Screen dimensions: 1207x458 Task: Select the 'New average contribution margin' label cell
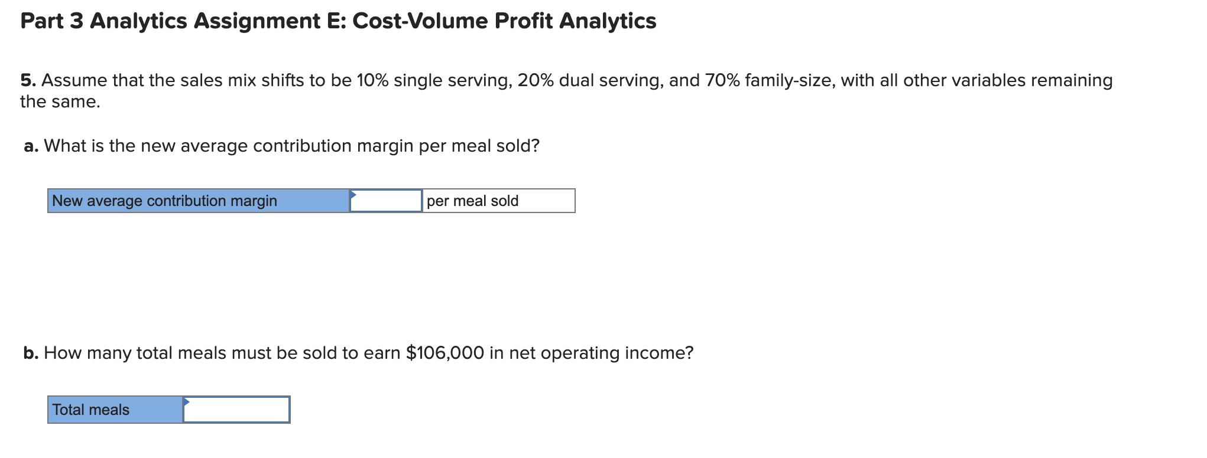coord(199,201)
